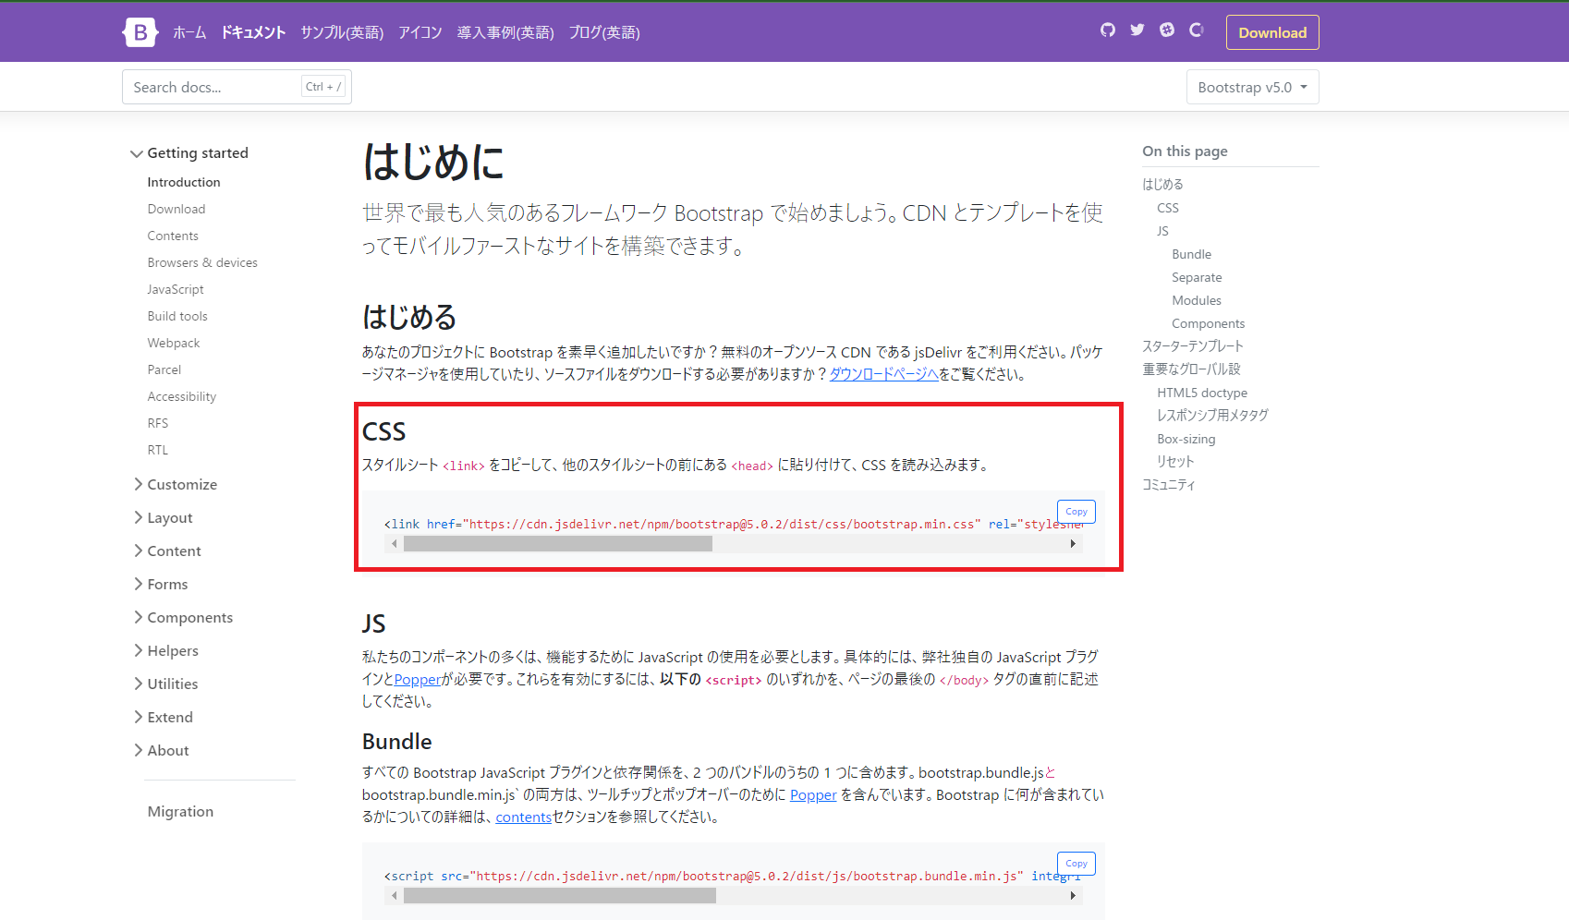The image size is (1569, 920).
Task: Jump to Bundle in On this page
Action: [x=1191, y=254]
